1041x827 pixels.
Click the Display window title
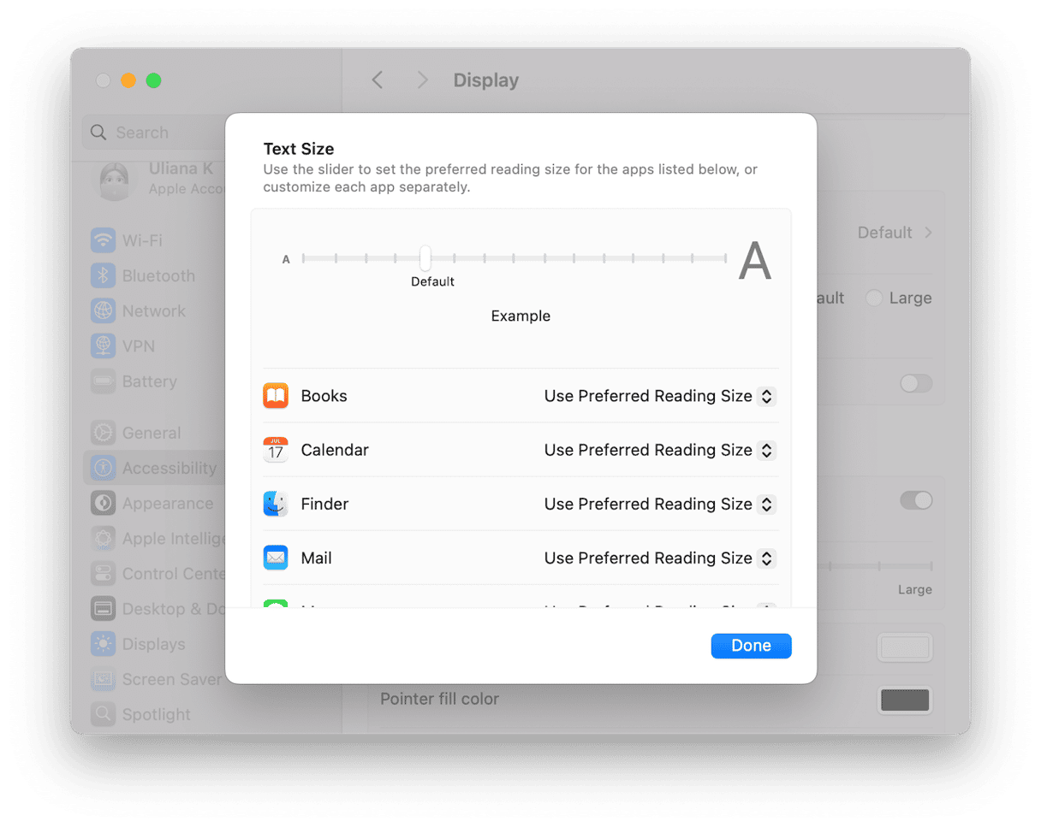[x=486, y=80]
